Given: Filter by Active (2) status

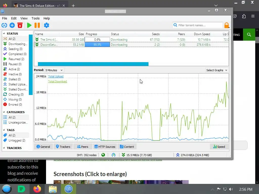Looking at the screenshot, I should point(15,69).
